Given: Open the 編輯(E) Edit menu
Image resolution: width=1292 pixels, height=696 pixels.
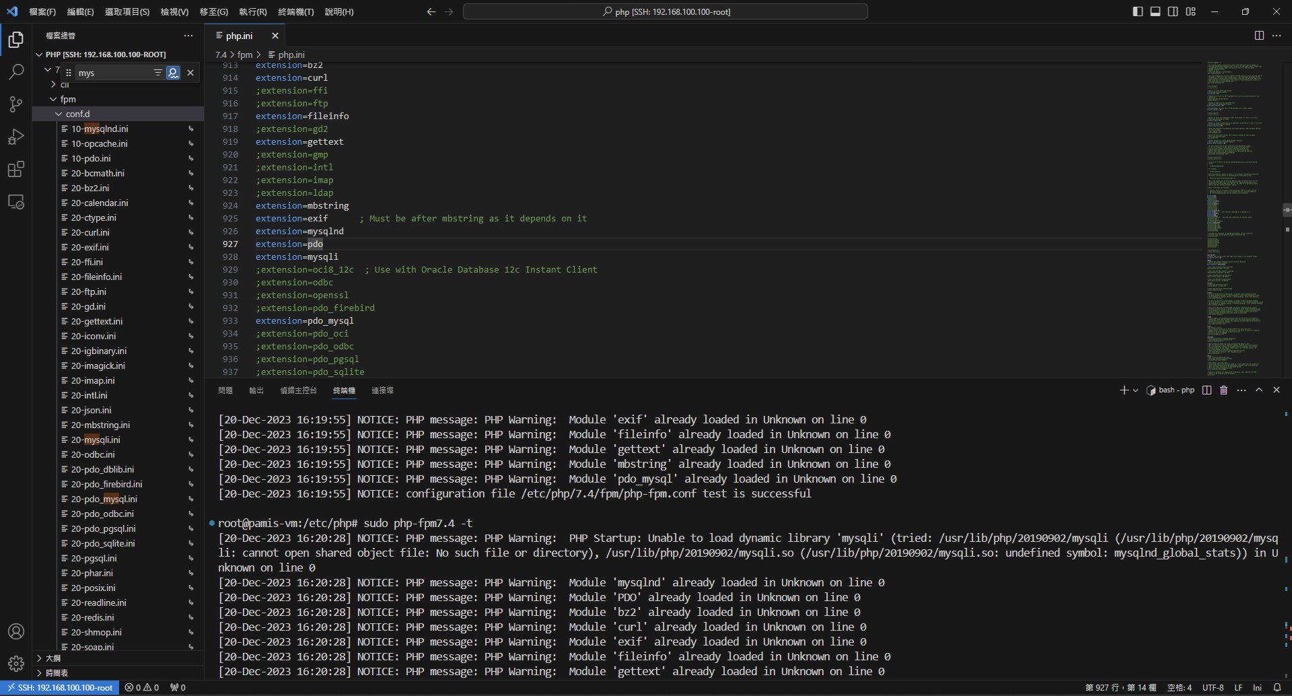Looking at the screenshot, I should tap(80, 12).
